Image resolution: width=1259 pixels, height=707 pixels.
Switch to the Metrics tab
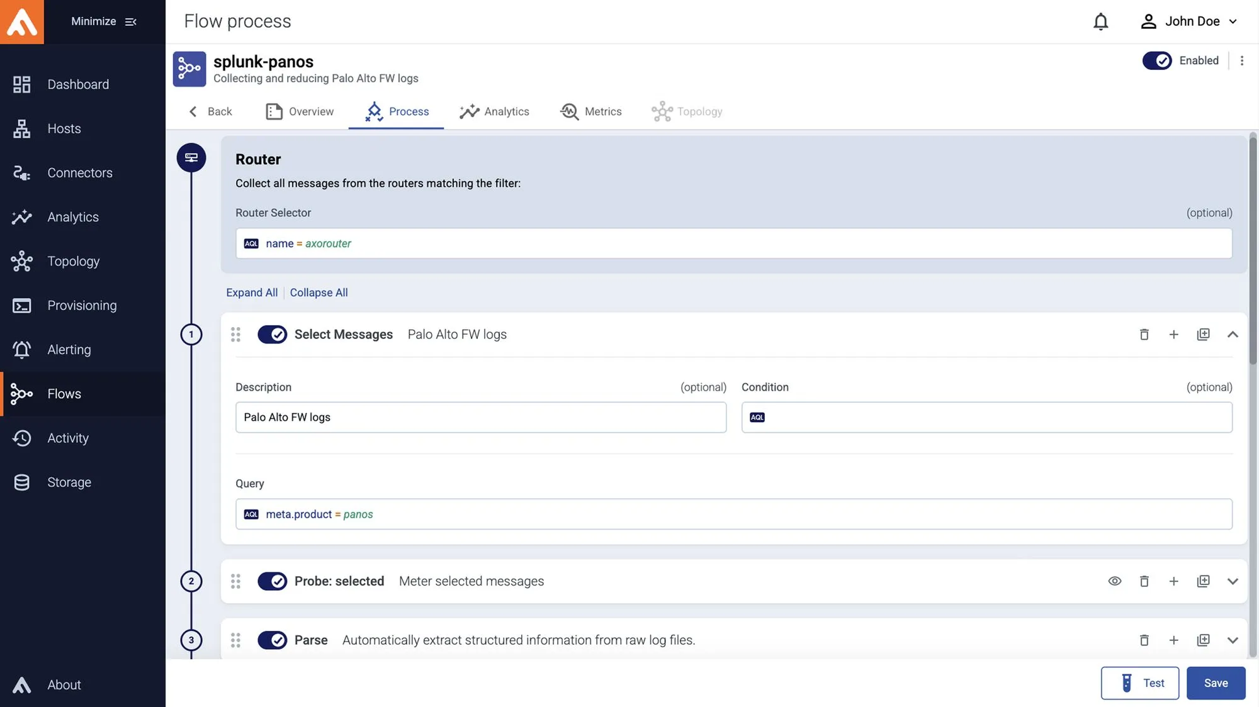(590, 111)
